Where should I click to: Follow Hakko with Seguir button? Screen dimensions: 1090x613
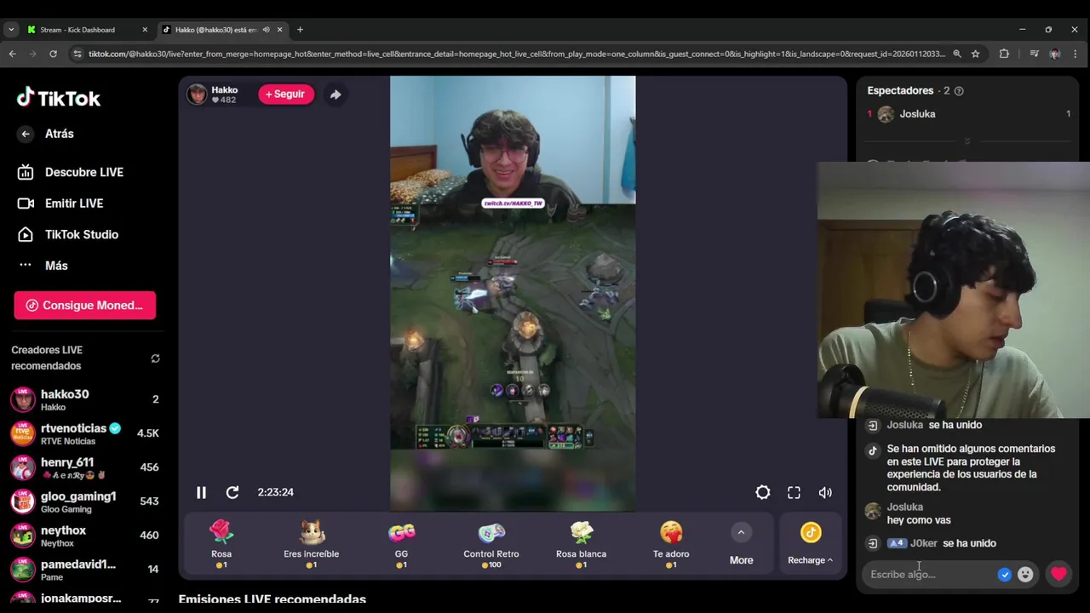pyautogui.click(x=285, y=94)
